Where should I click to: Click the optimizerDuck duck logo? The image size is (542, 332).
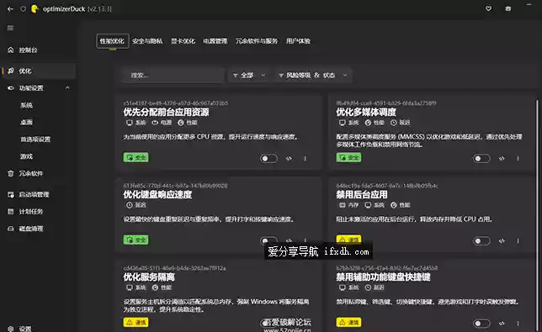pyautogui.click(x=35, y=9)
